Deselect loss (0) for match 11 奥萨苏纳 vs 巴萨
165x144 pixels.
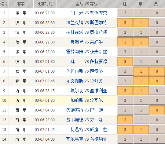point(157,110)
